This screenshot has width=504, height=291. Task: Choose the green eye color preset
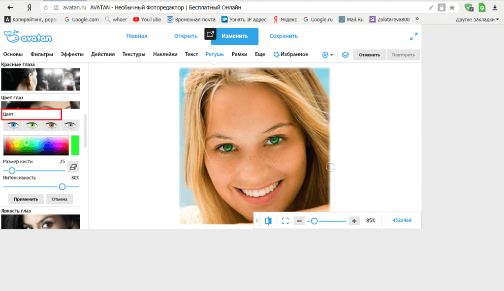pos(32,126)
